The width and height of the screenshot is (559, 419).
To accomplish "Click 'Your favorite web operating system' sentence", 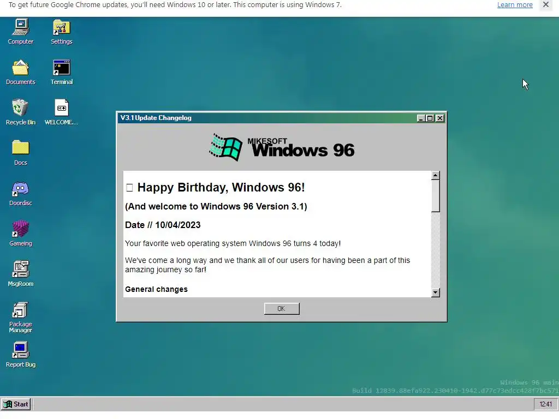I will pyautogui.click(x=233, y=244).
